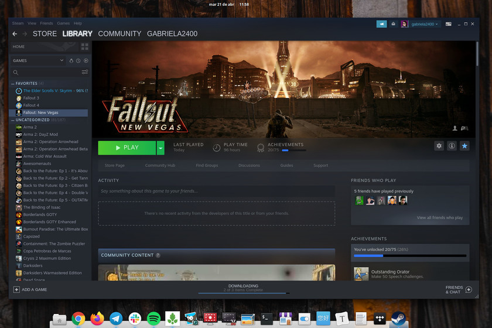Toggle favorite star for Fallout New Vegas
Screen dimensions: 492x328
click(464, 146)
